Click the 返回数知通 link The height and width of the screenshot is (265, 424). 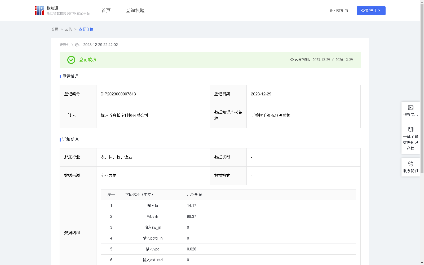pyautogui.click(x=339, y=11)
